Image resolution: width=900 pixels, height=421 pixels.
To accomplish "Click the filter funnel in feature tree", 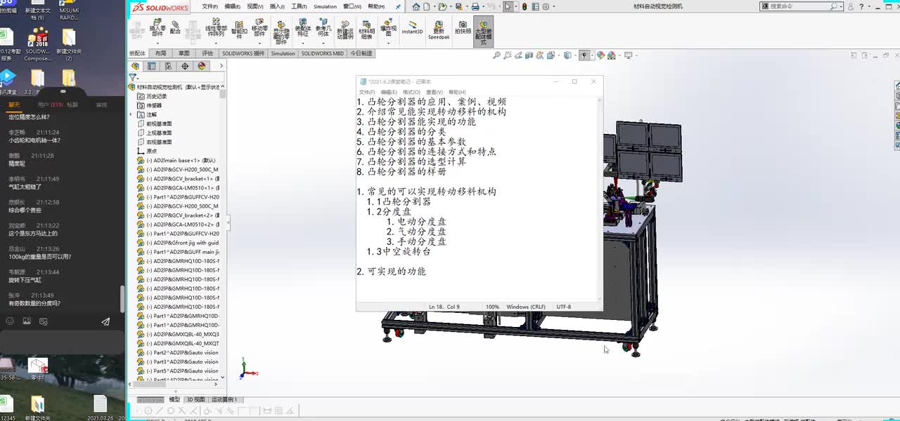I will [132, 77].
